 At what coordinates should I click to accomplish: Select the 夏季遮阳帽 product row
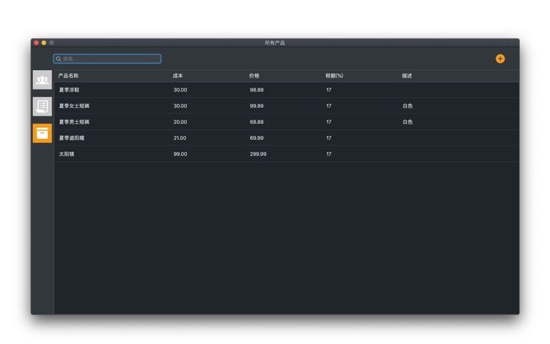[x=71, y=138]
